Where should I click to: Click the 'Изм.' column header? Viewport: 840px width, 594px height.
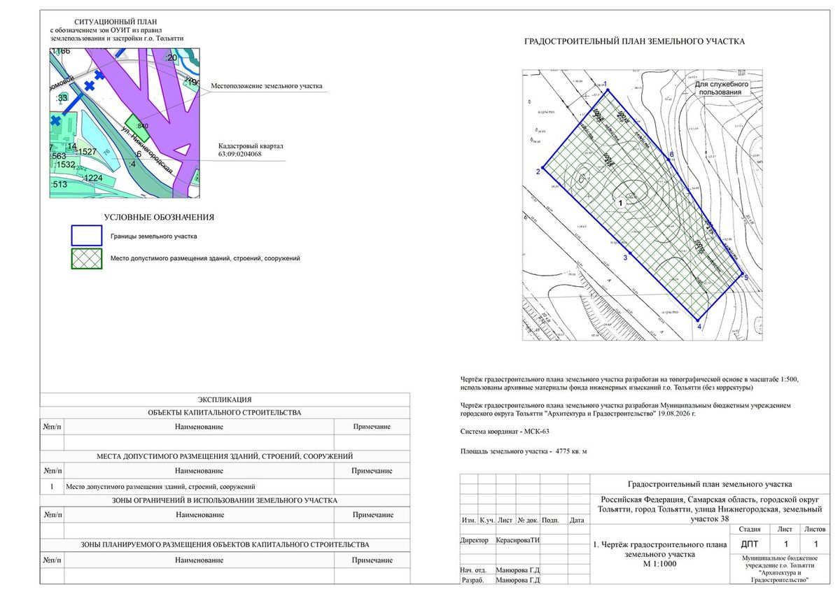pos(468,521)
